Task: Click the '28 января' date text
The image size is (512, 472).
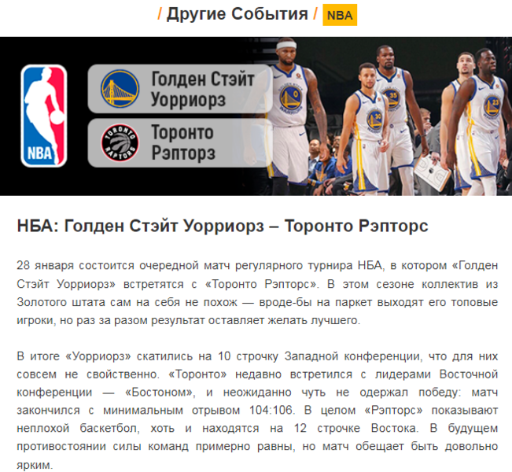Action: 45,266
